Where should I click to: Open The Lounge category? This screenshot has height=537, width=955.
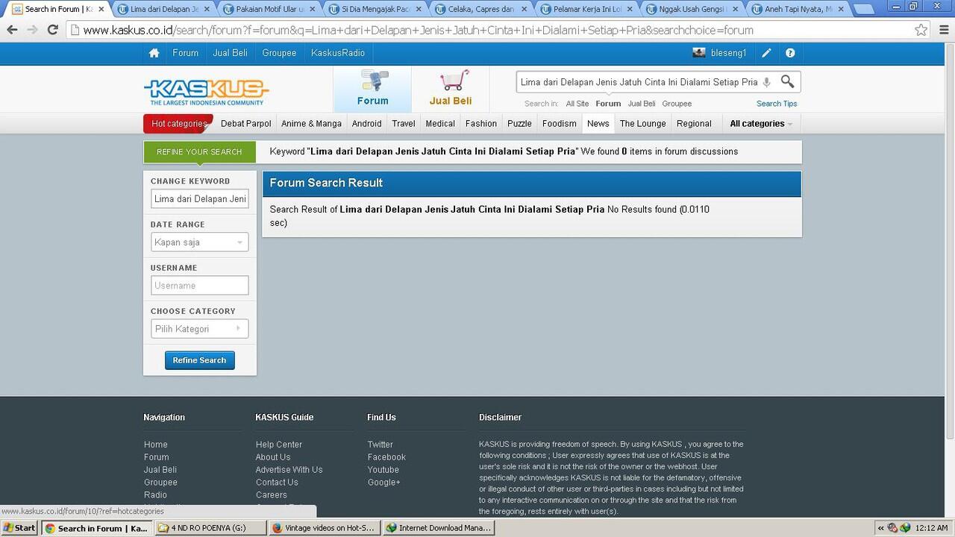coord(643,124)
